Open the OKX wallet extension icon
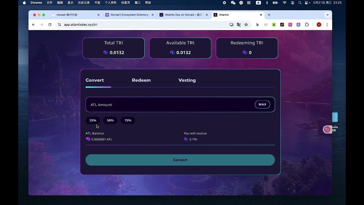Viewport: 364px width, 205px height. [x=274, y=25]
